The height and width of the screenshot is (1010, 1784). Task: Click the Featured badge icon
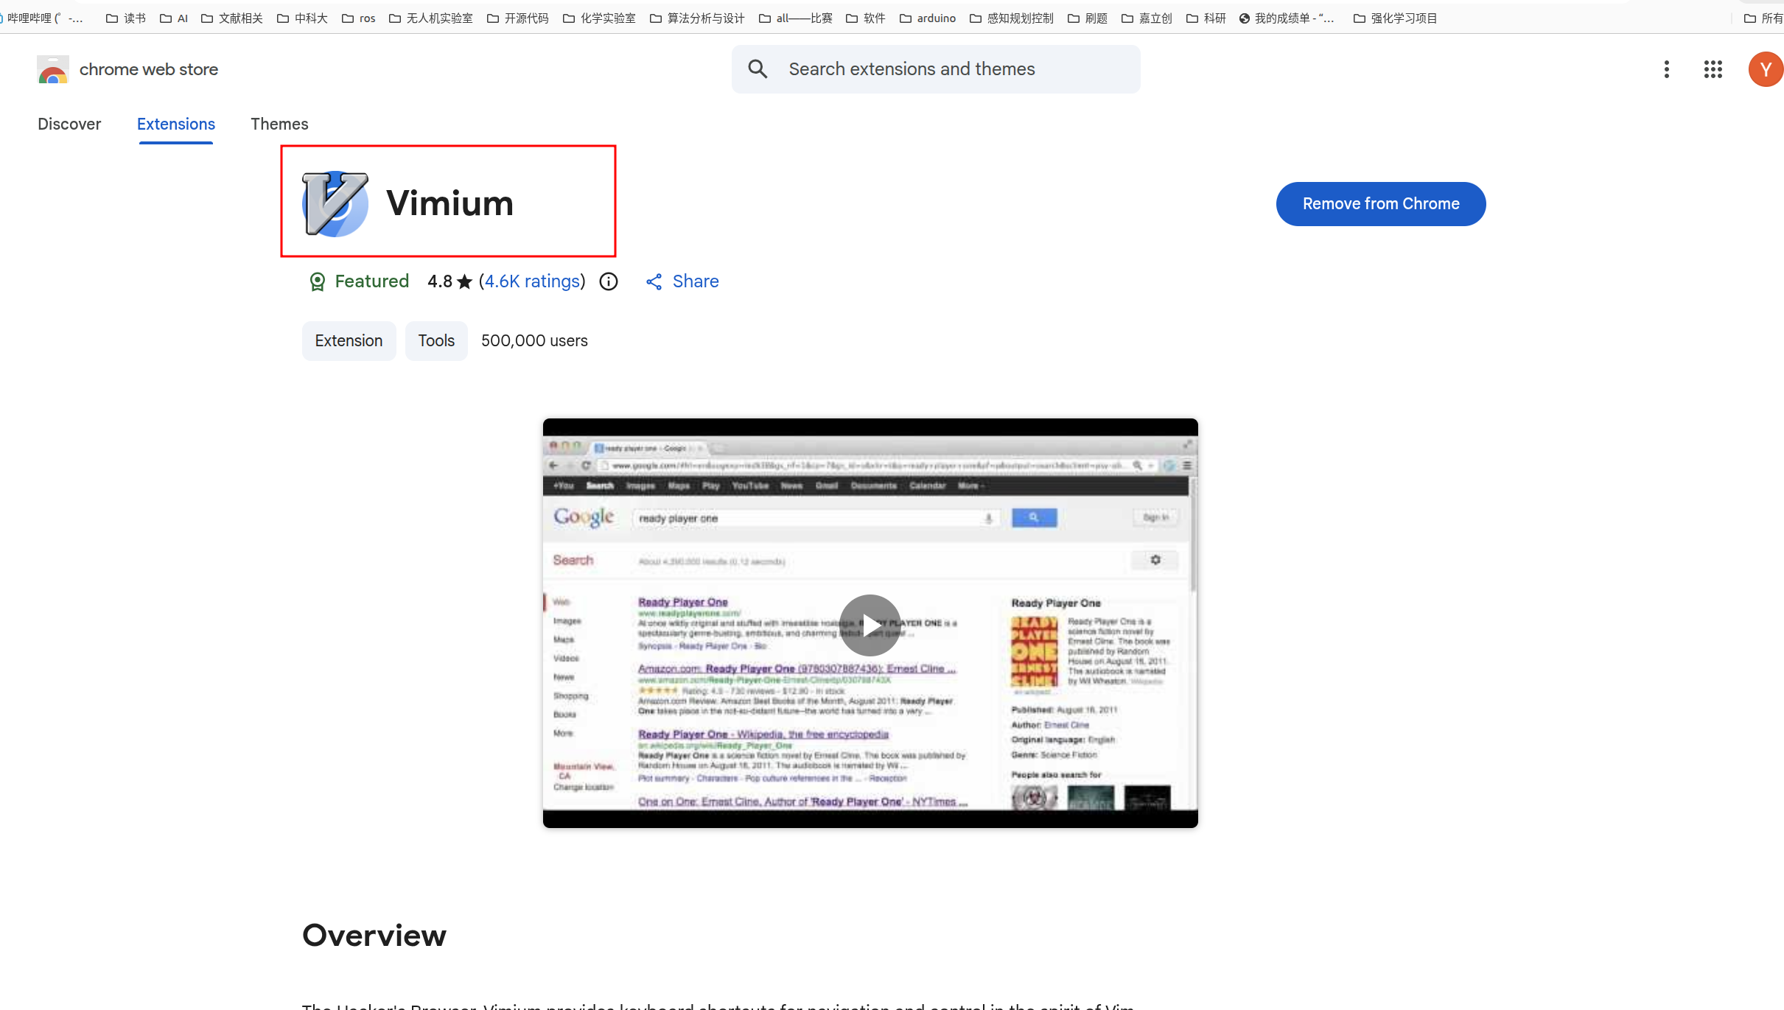pos(317,281)
